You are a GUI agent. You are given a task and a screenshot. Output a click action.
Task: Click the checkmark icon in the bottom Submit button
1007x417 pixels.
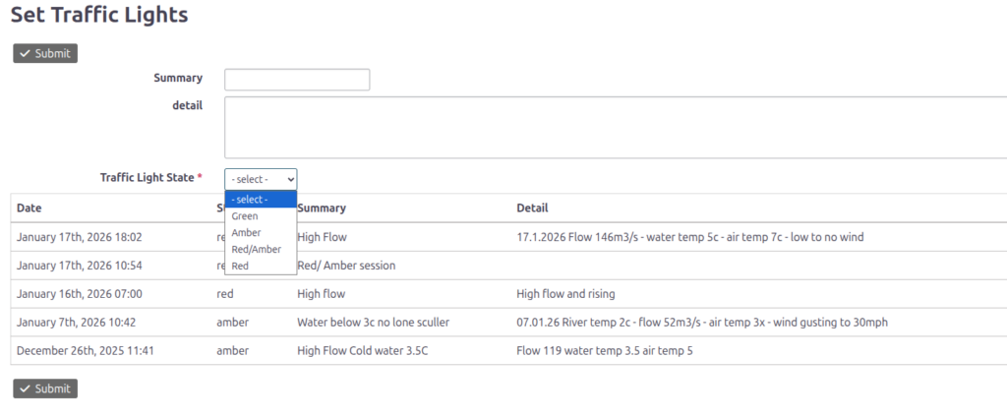[26, 388]
